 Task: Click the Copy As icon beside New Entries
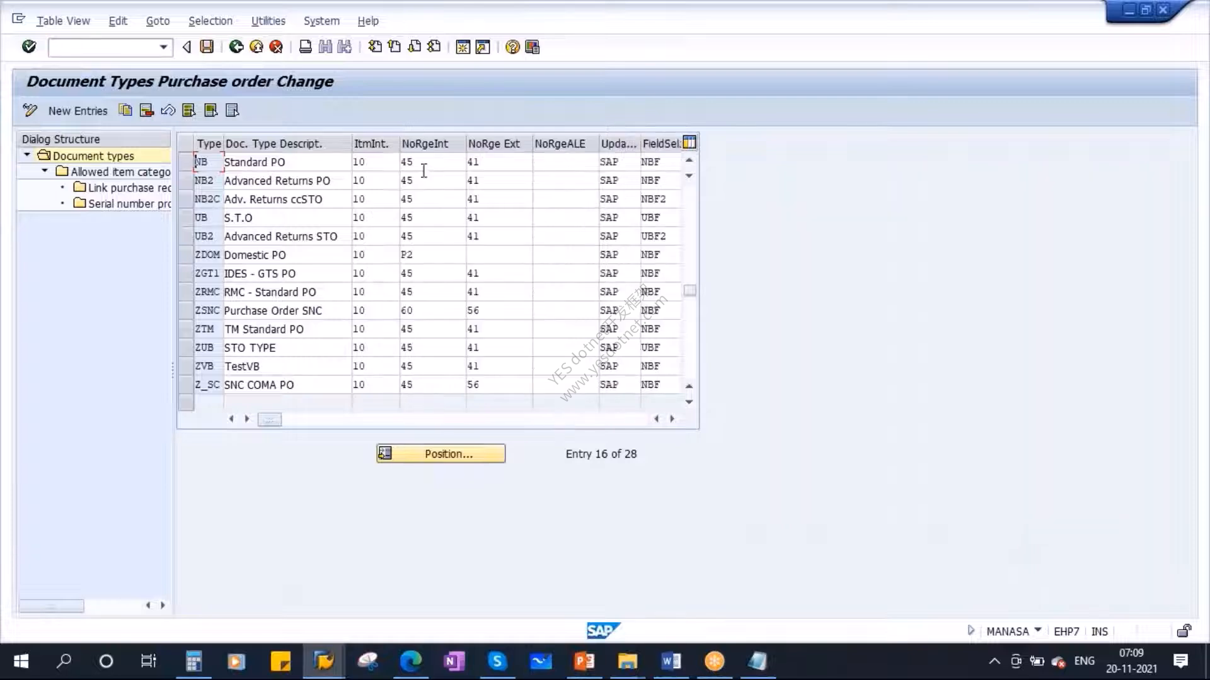click(125, 110)
